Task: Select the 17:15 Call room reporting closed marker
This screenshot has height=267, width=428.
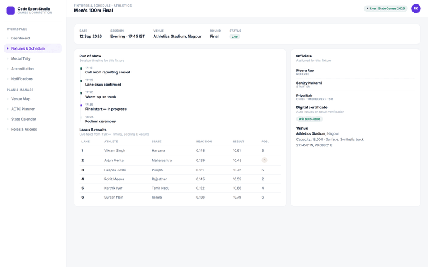Action: point(81,68)
